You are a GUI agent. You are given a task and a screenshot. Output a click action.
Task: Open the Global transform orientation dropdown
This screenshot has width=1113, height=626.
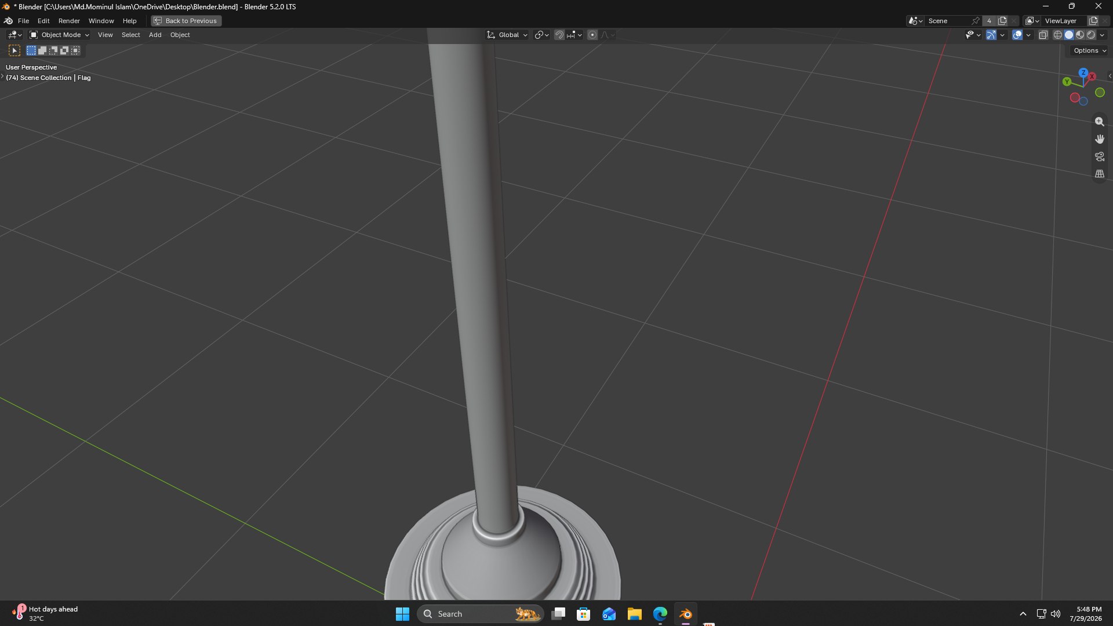[507, 35]
